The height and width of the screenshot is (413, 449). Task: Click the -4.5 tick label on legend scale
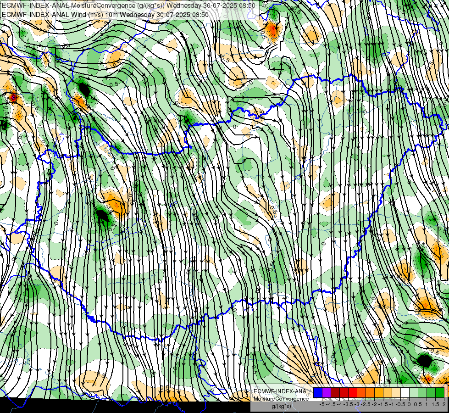331,404
